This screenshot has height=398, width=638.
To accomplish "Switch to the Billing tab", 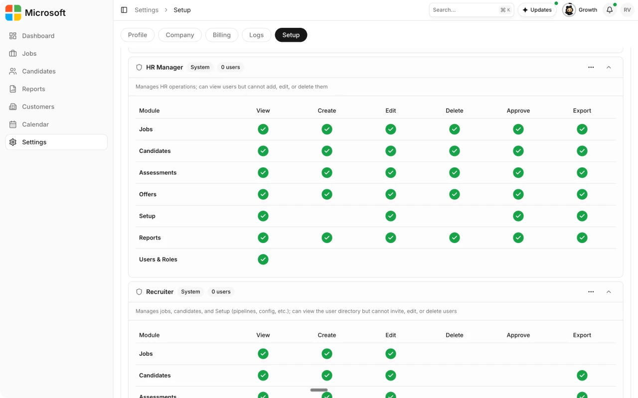I will click(222, 35).
